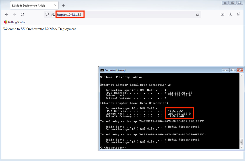The image size is (245, 161).
Task: Click the default gateway value 10.5.9.60
Action: 176,116
